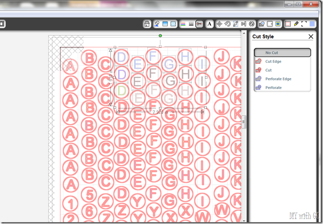Open the Text Style window
This screenshot has width=323, height=224.
pyautogui.click(x=209, y=24)
